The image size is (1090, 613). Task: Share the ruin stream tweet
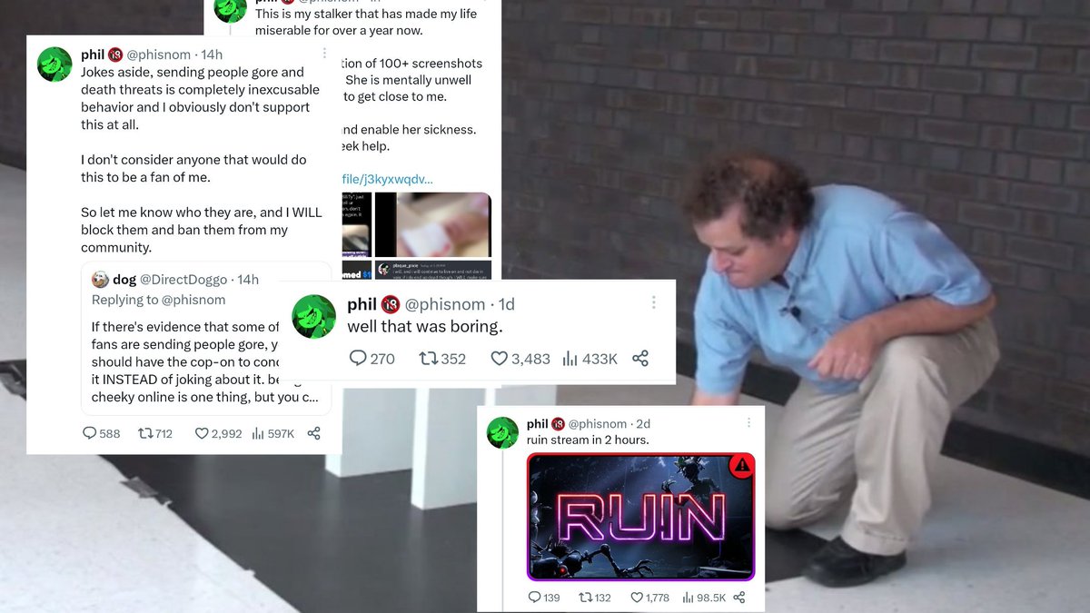pyautogui.click(x=738, y=597)
